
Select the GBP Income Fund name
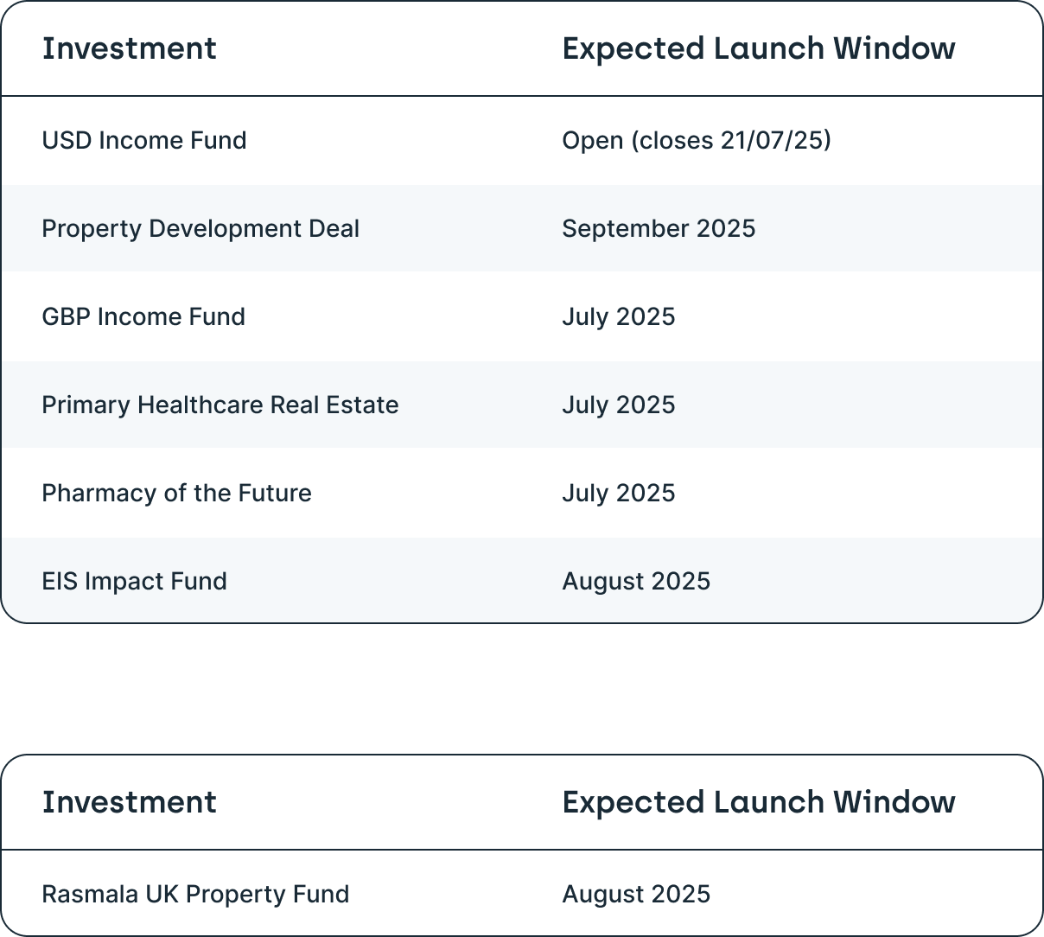pyautogui.click(x=143, y=316)
